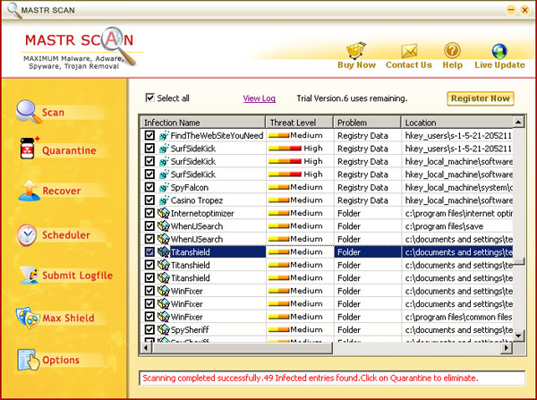Click horizontal scrollbar left arrow
537x400 pixels.
point(146,348)
